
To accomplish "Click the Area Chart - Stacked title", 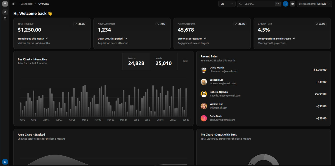I will [31, 135].
